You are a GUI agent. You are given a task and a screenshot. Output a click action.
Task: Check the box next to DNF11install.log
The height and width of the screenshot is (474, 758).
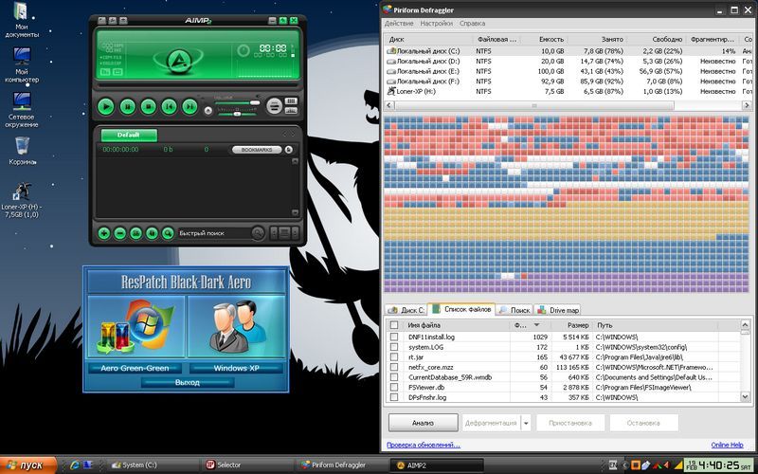[394, 337]
